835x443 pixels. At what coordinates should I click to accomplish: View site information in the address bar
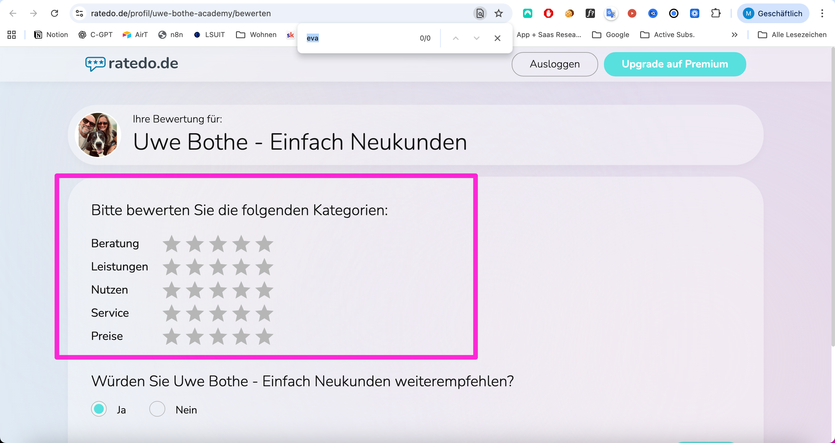click(x=79, y=13)
